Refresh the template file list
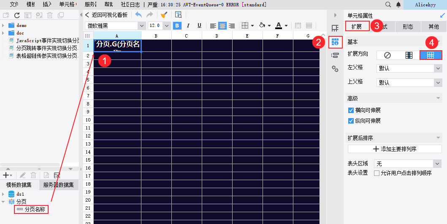This screenshot has width=447, height=224. [x=17, y=15]
